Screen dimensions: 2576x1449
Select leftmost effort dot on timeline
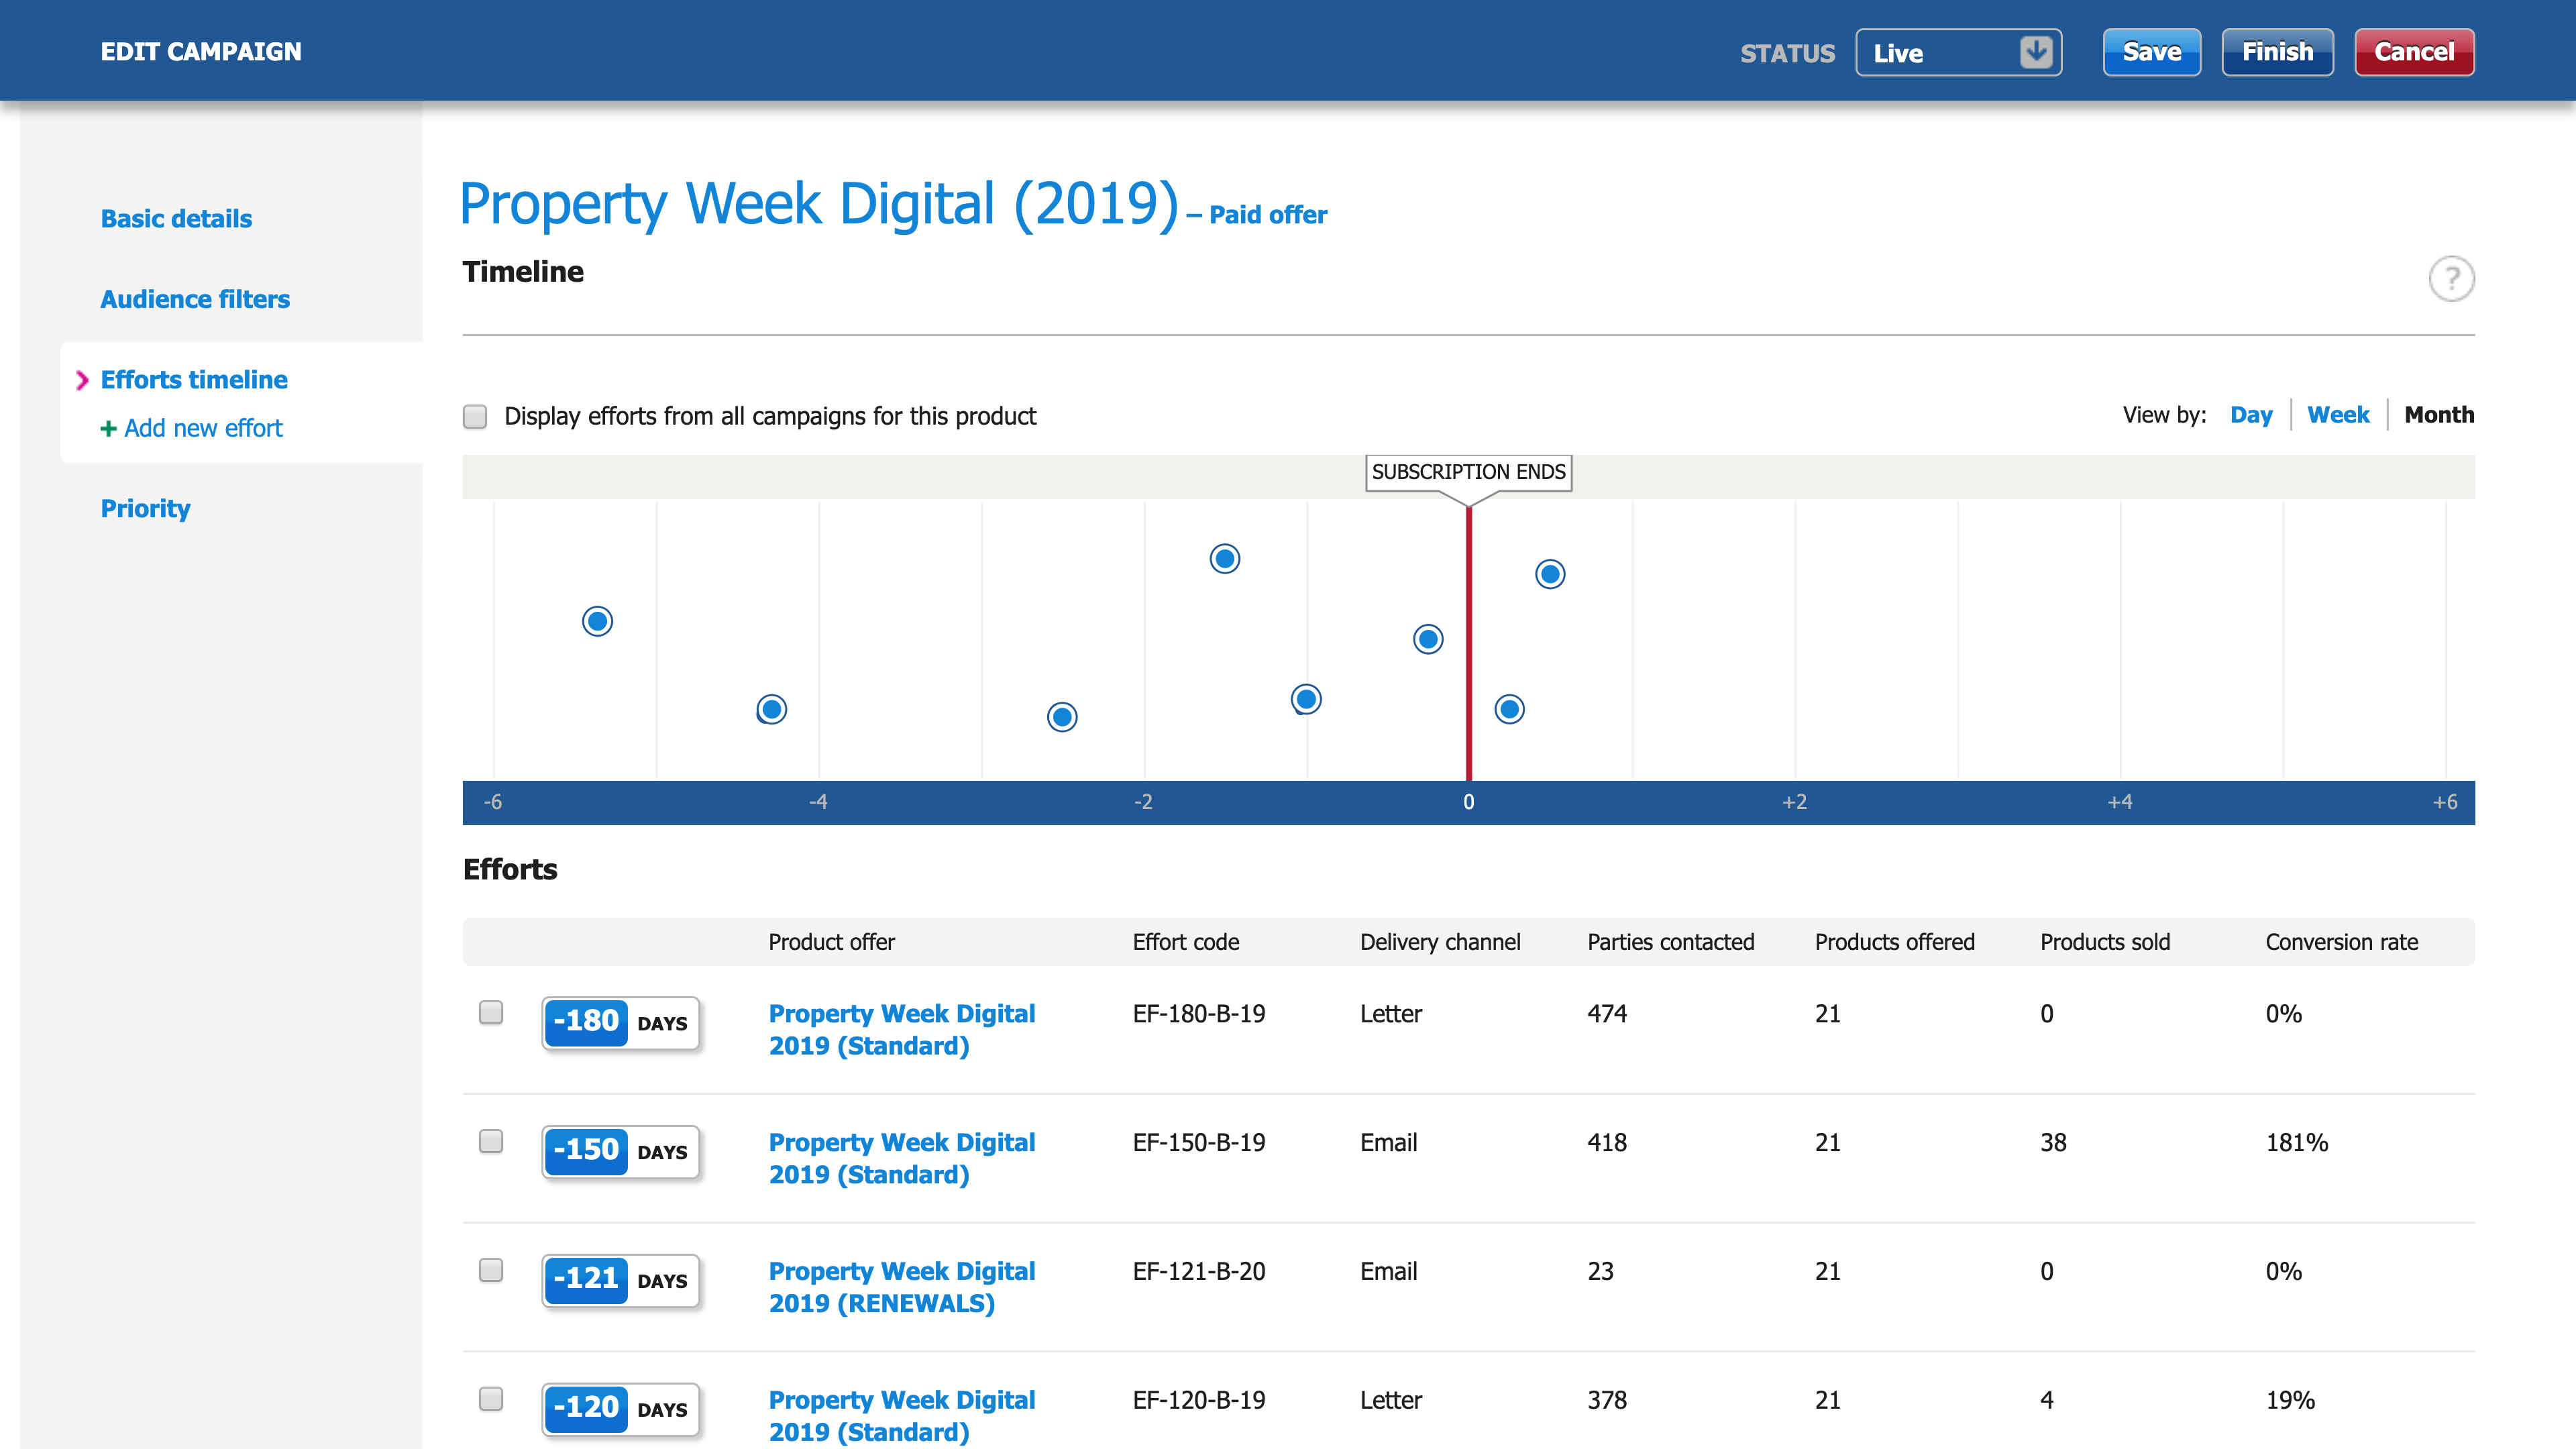597,621
